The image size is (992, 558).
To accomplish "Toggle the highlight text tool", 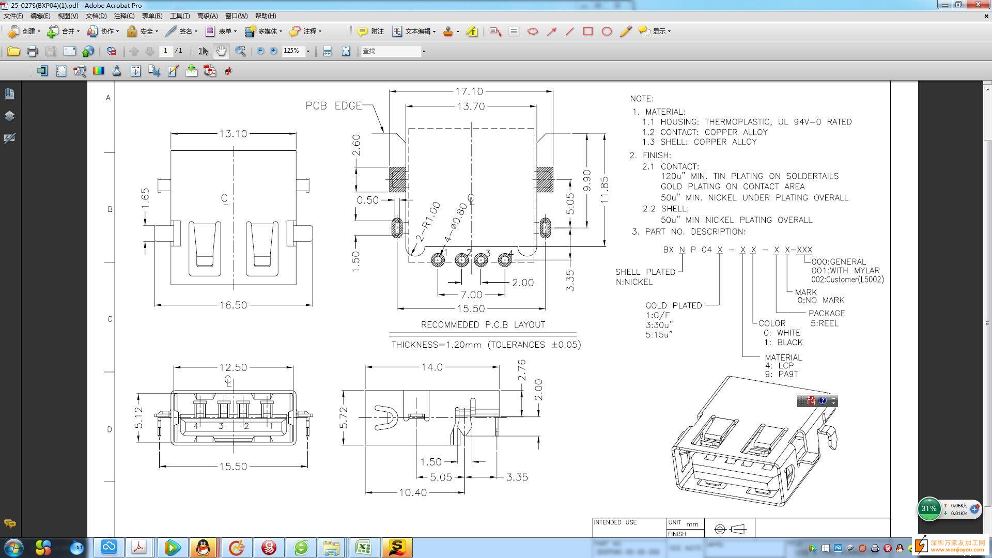I will click(x=472, y=32).
